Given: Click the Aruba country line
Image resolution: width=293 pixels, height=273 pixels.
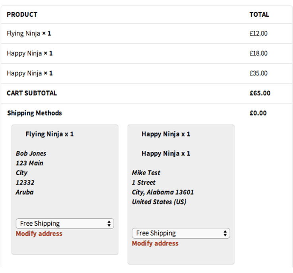Looking at the screenshot, I should pos(25,192).
